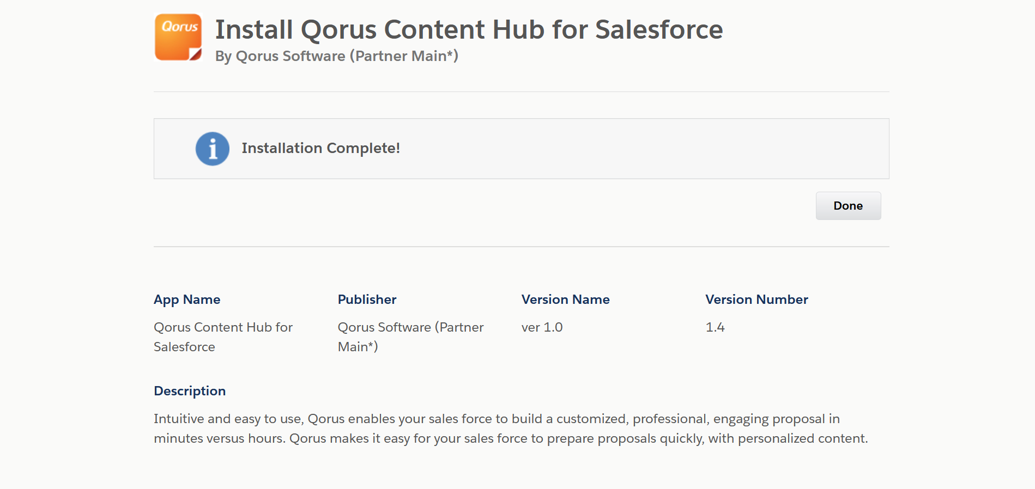Click the Installation Complete! message text
The image size is (1035, 489).
click(x=320, y=148)
